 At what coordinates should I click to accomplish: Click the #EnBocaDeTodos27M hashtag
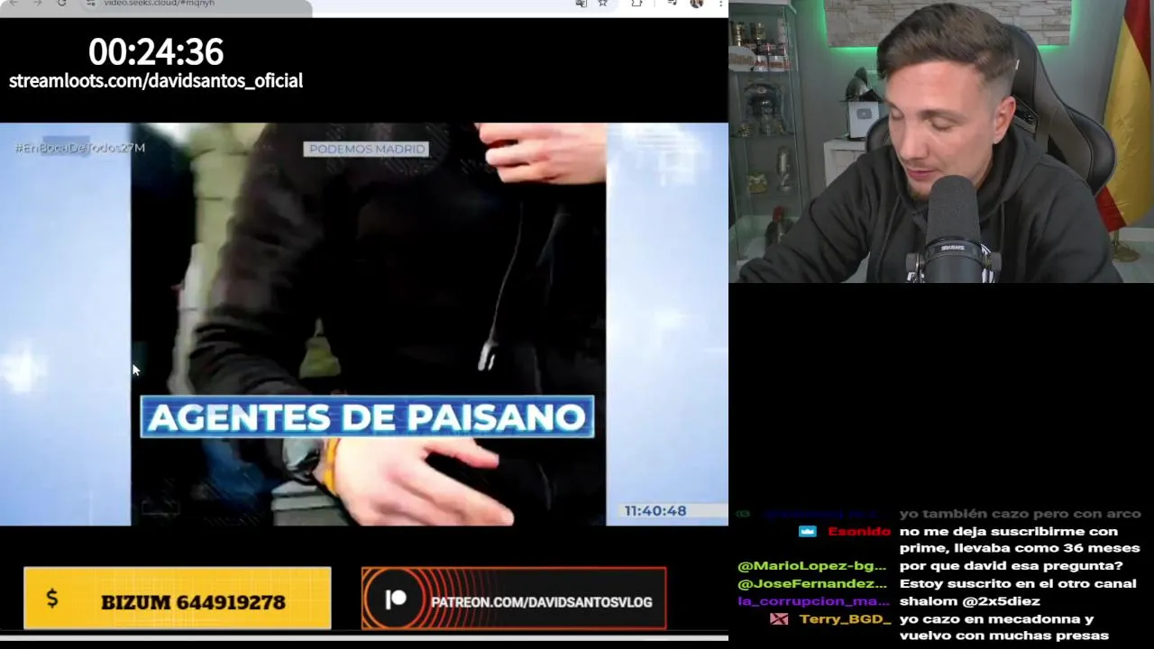pyautogui.click(x=79, y=148)
